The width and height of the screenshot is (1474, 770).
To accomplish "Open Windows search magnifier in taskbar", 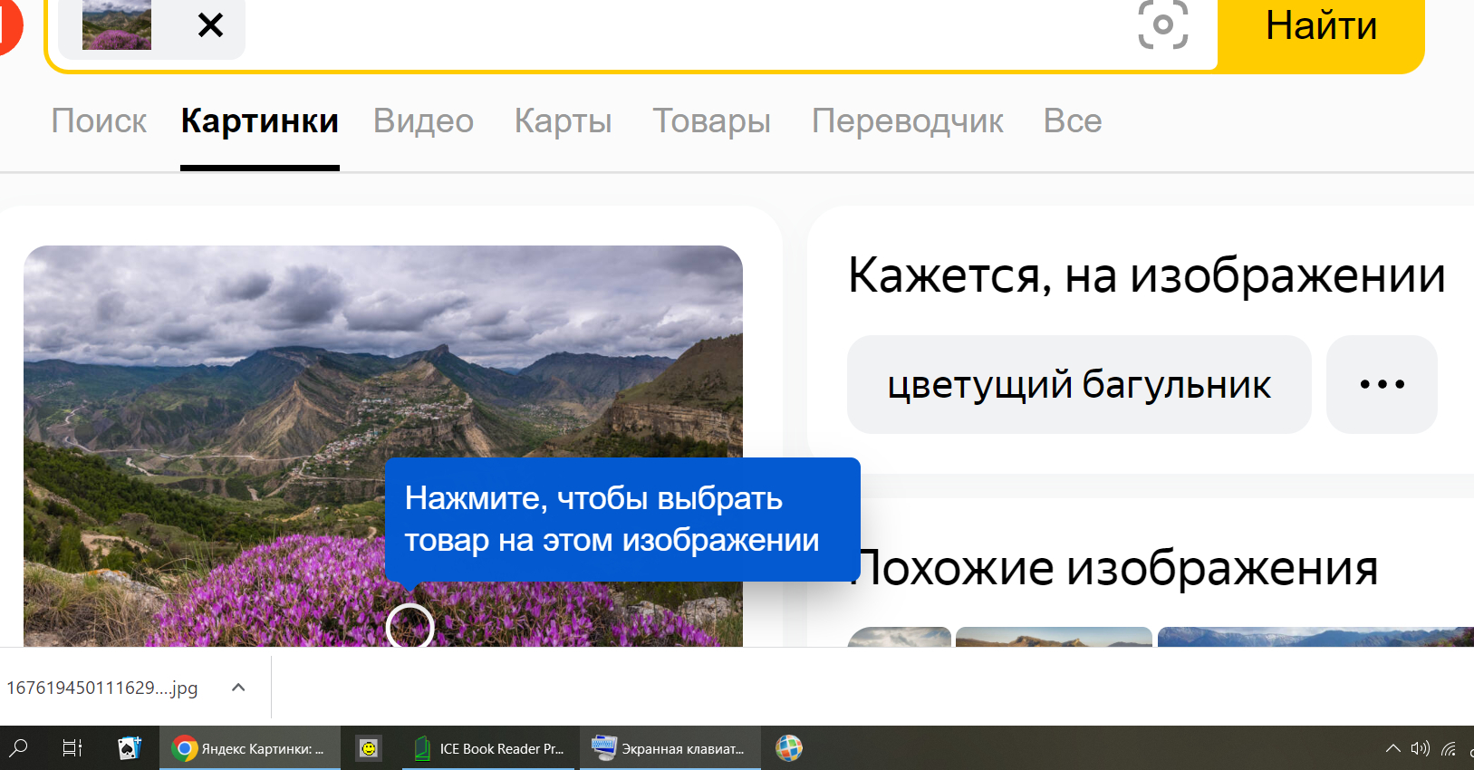I will [x=19, y=748].
